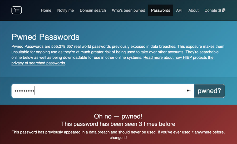Click the Bitcoin icon beside Donate
This screenshot has width=237, height=144.
pyautogui.click(x=220, y=11)
